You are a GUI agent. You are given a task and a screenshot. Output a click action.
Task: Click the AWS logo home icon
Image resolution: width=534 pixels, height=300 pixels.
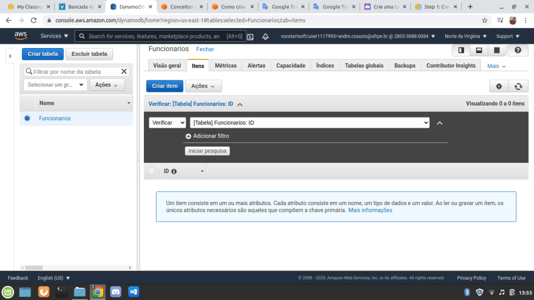pos(21,35)
